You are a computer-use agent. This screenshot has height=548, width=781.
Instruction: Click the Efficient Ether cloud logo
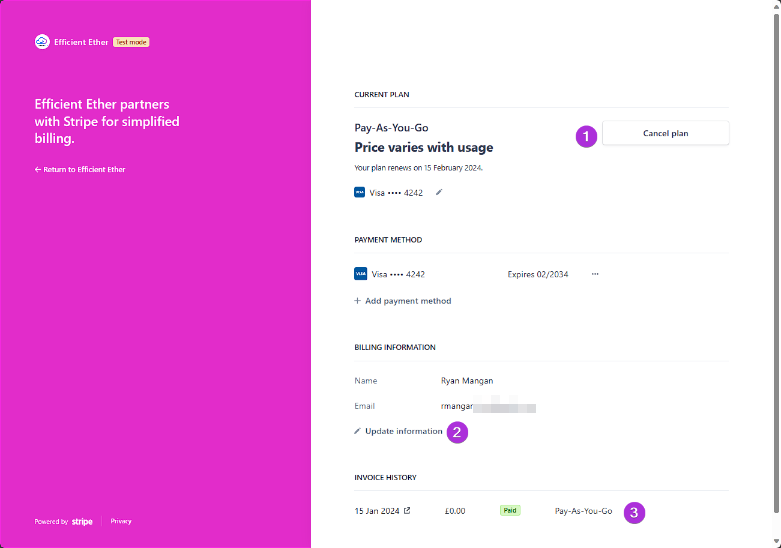42,42
